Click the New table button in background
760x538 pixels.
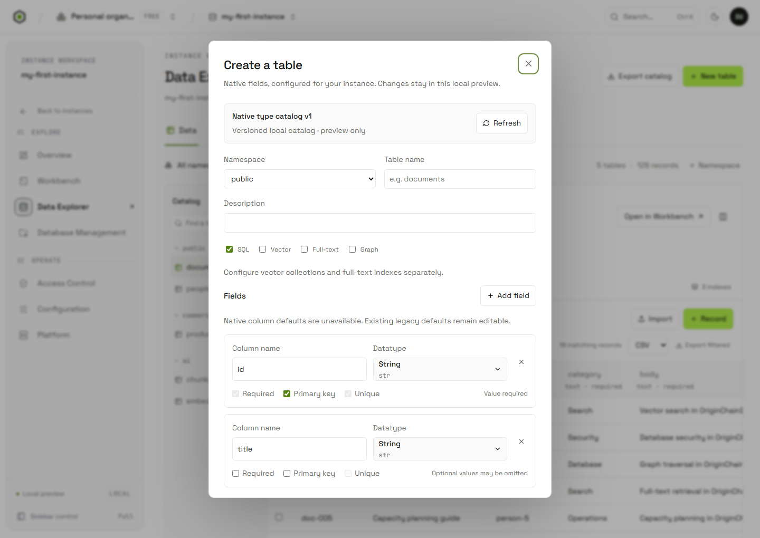(712, 76)
